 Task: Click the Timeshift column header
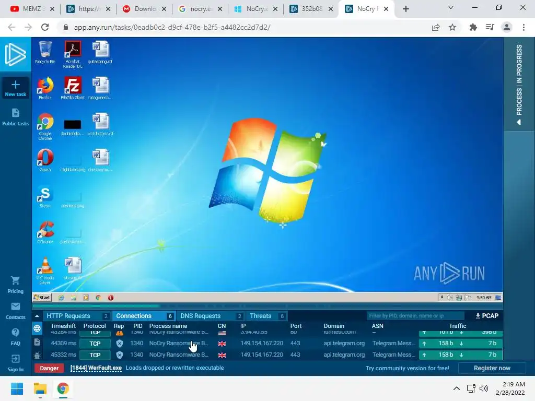63,326
